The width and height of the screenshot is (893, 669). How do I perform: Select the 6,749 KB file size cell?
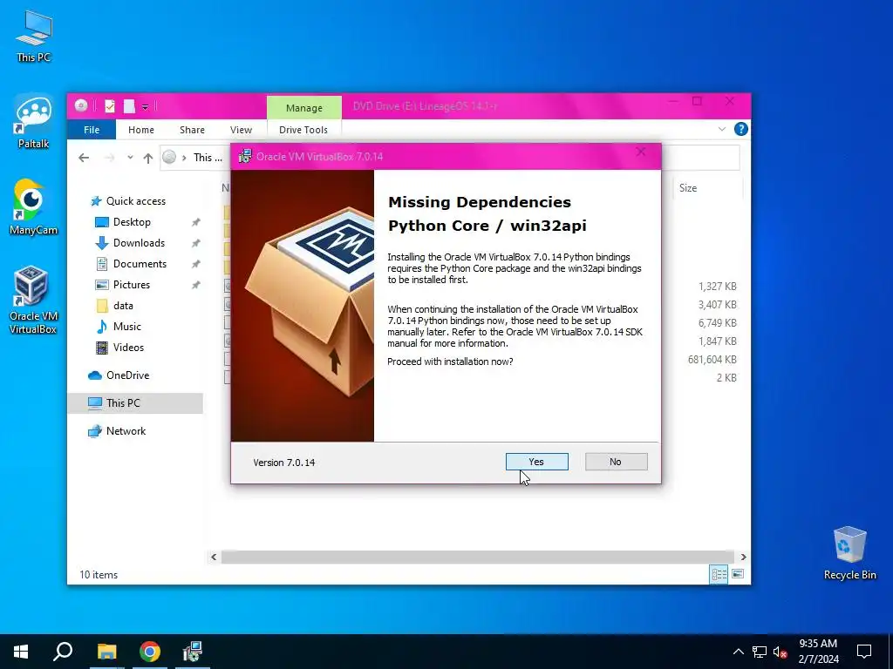tap(717, 322)
